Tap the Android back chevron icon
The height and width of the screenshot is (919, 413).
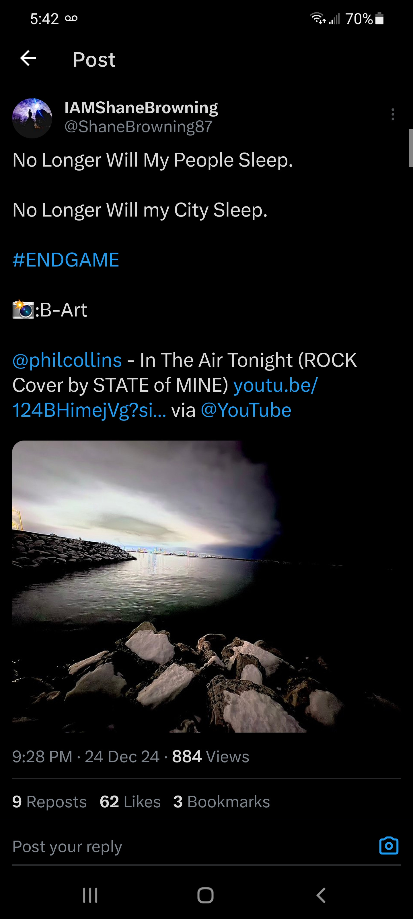click(321, 895)
